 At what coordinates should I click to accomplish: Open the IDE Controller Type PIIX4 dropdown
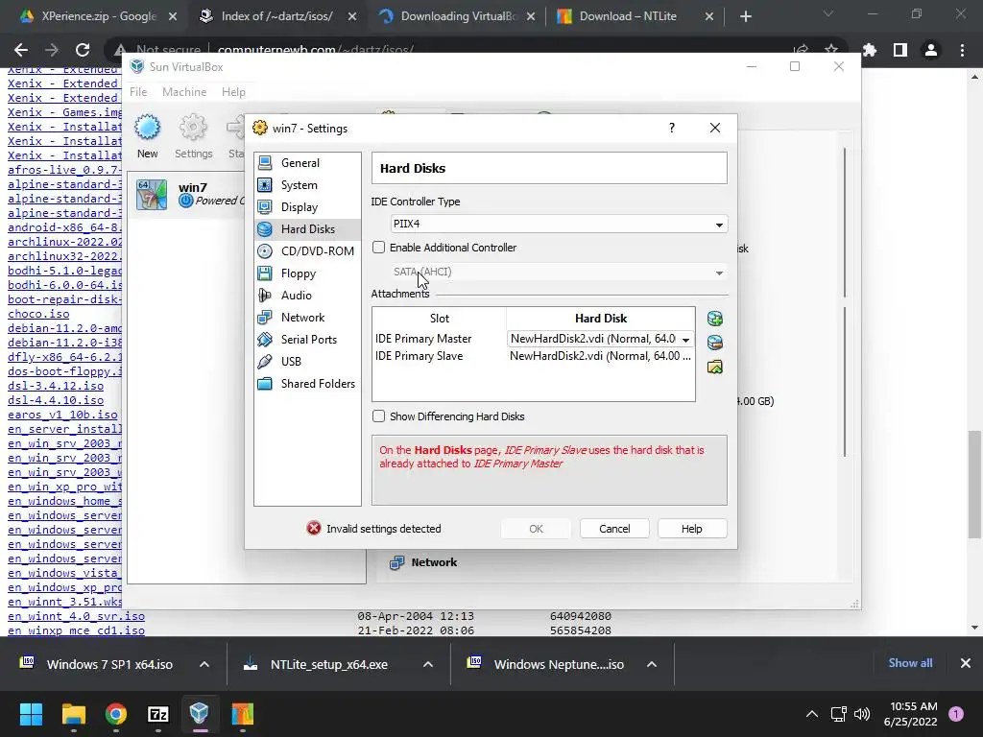point(559,225)
